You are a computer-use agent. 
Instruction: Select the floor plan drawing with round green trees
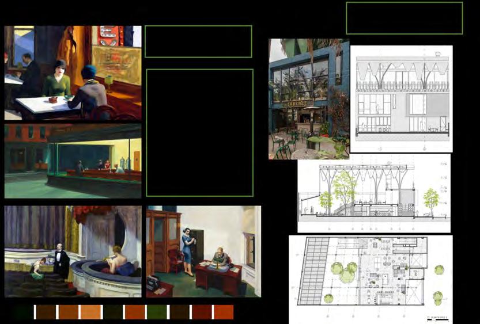[371, 279]
